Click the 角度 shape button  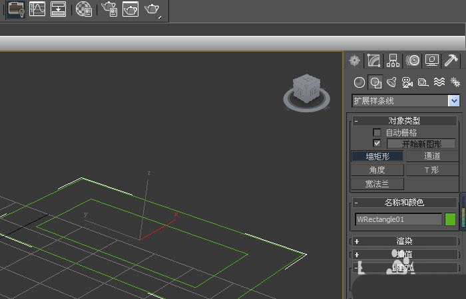point(377,170)
